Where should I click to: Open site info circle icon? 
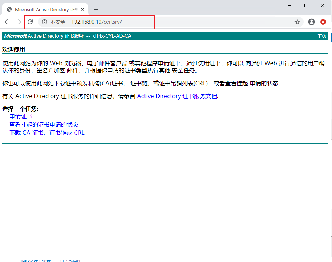44,22
